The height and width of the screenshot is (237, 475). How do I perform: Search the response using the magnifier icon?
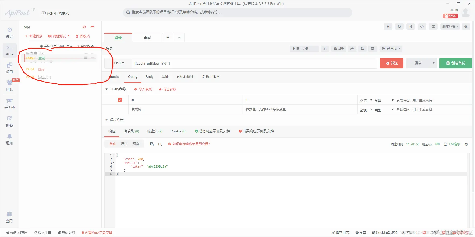click(160, 144)
